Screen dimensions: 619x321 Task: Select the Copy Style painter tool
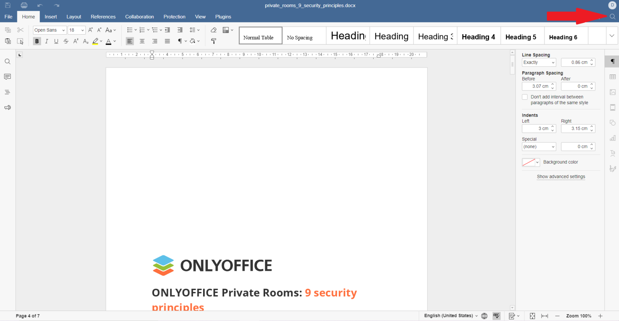point(214,41)
